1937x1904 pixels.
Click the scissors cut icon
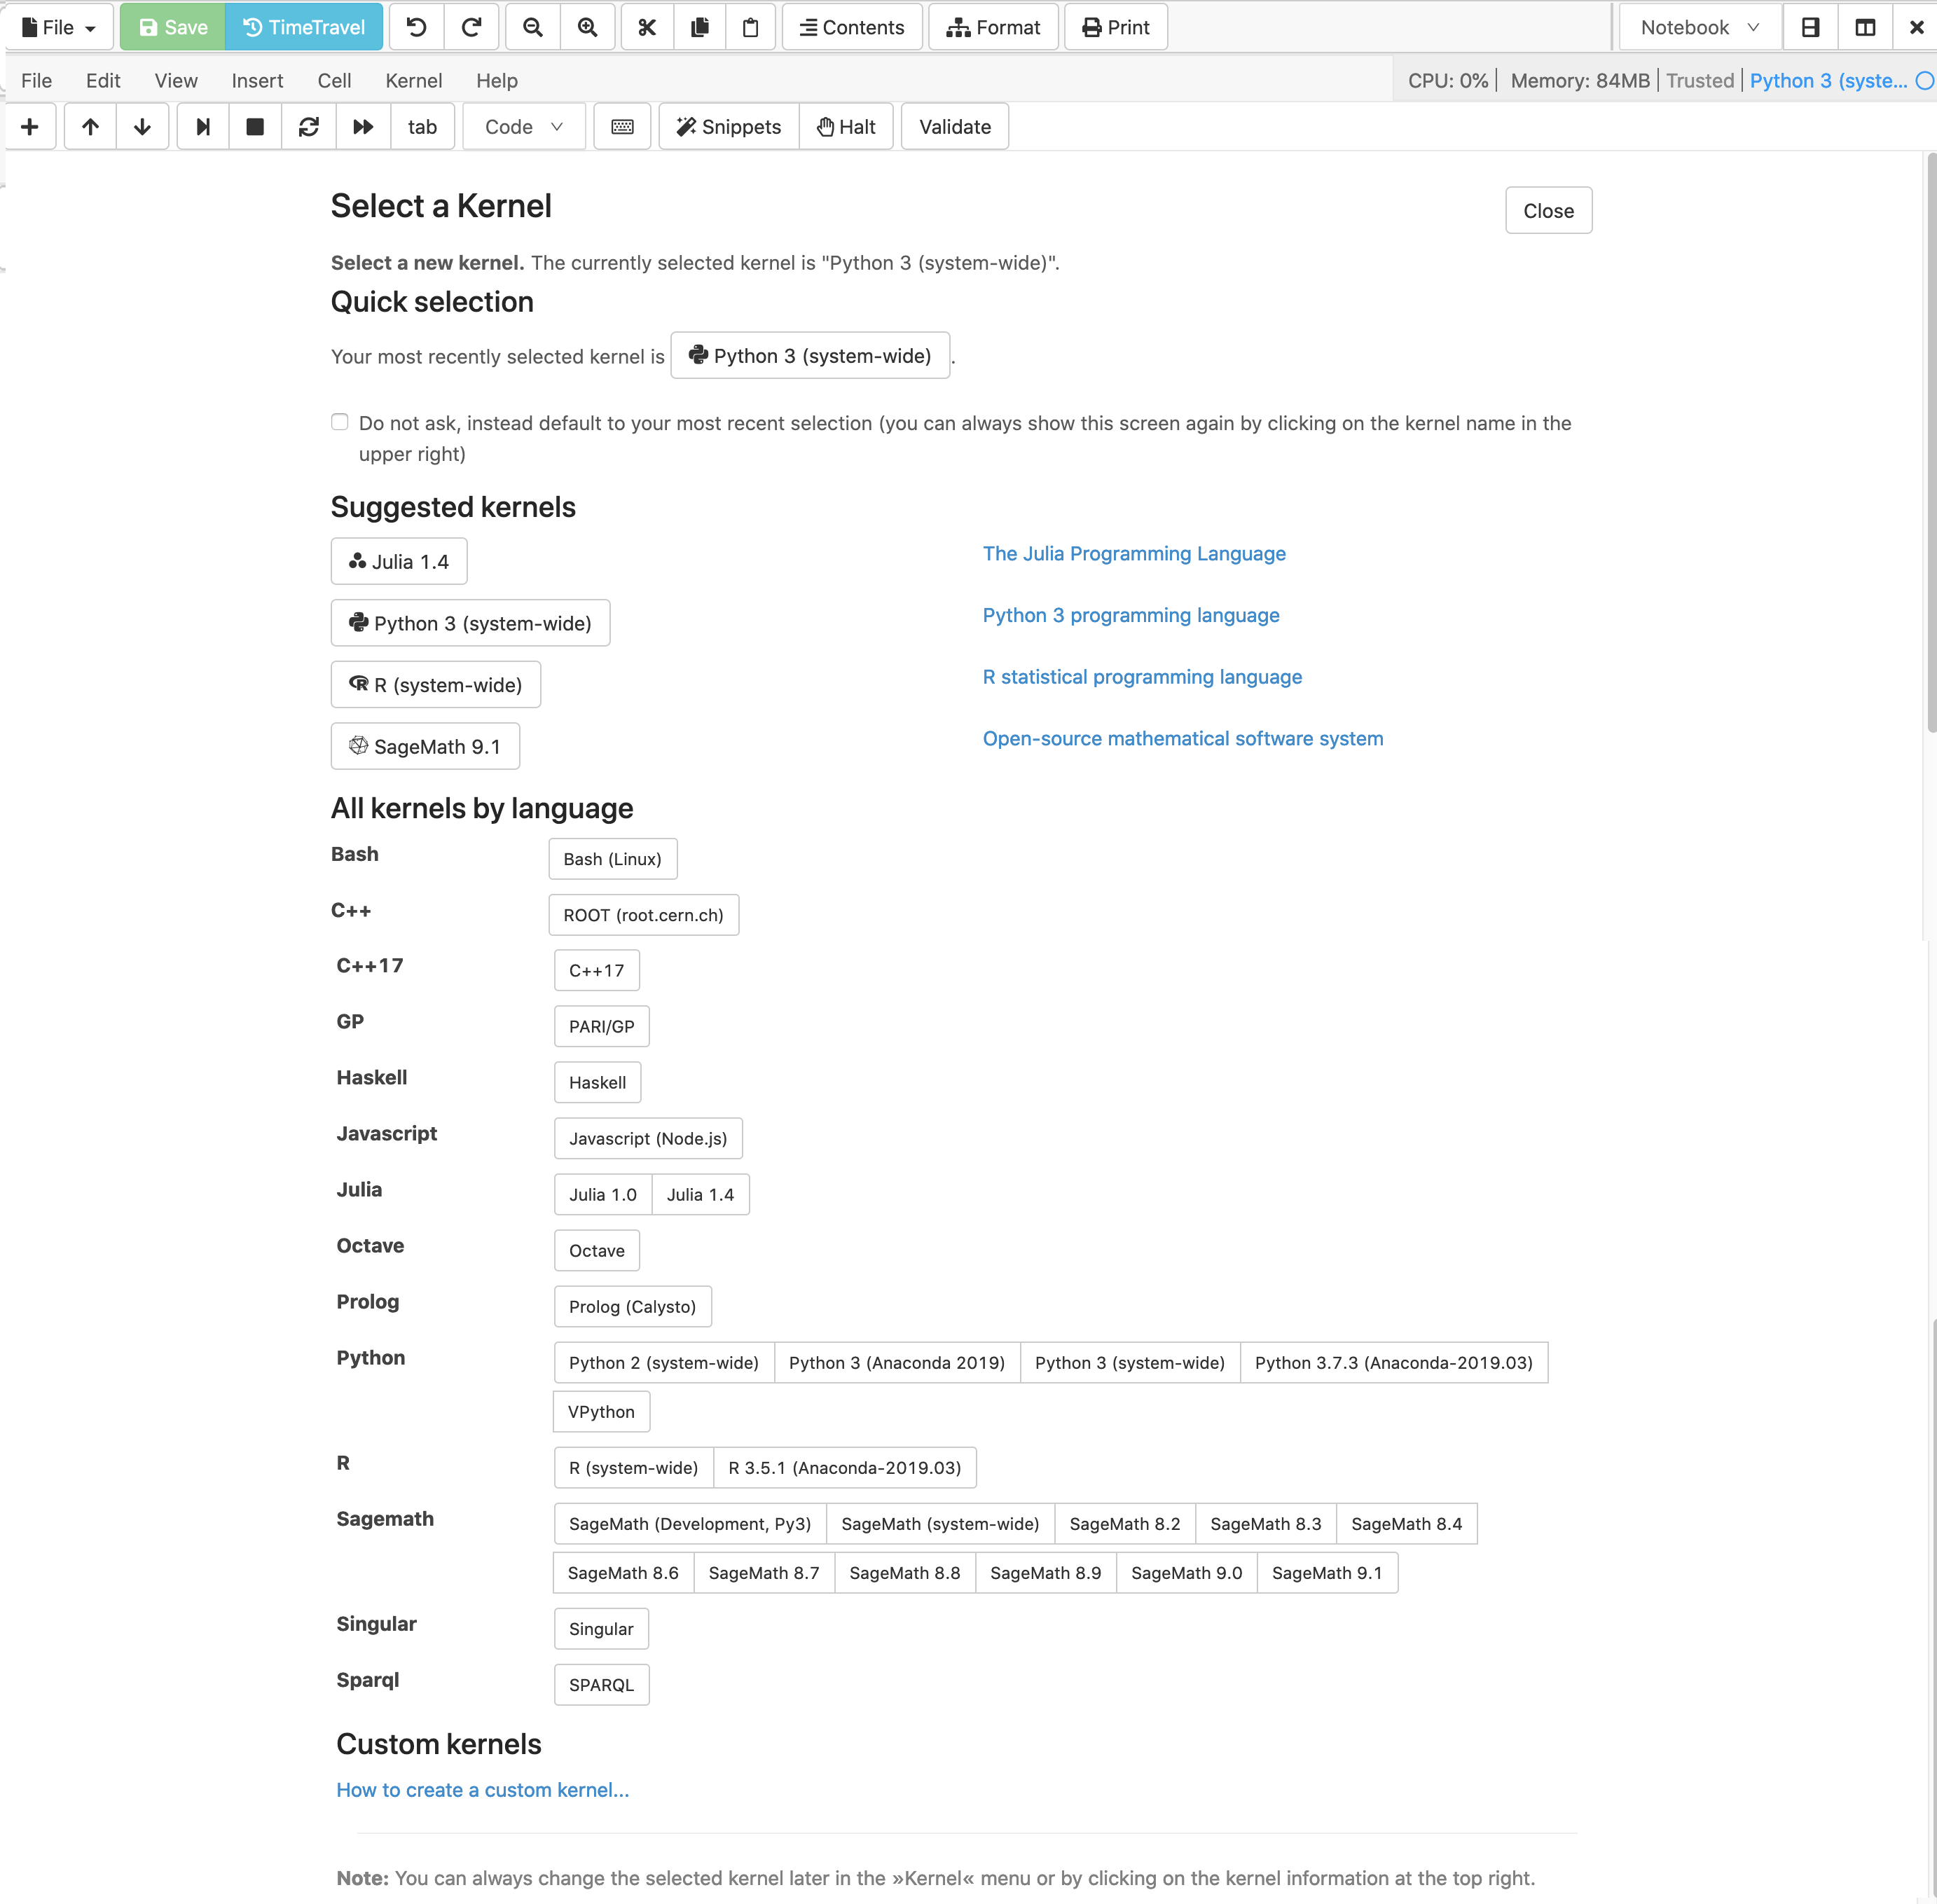pyautogui.click(x=647, y=27)
